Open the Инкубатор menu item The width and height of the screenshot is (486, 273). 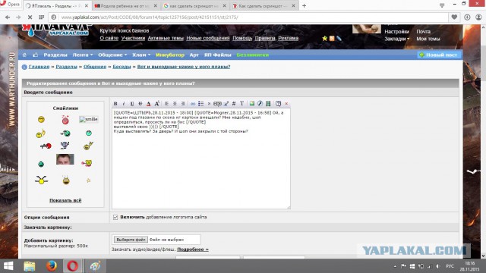170,55
